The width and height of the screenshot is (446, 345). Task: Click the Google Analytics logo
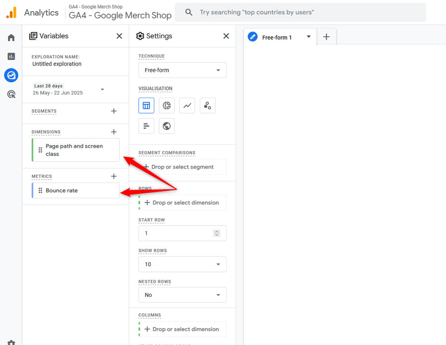click(x=10, y=12)
